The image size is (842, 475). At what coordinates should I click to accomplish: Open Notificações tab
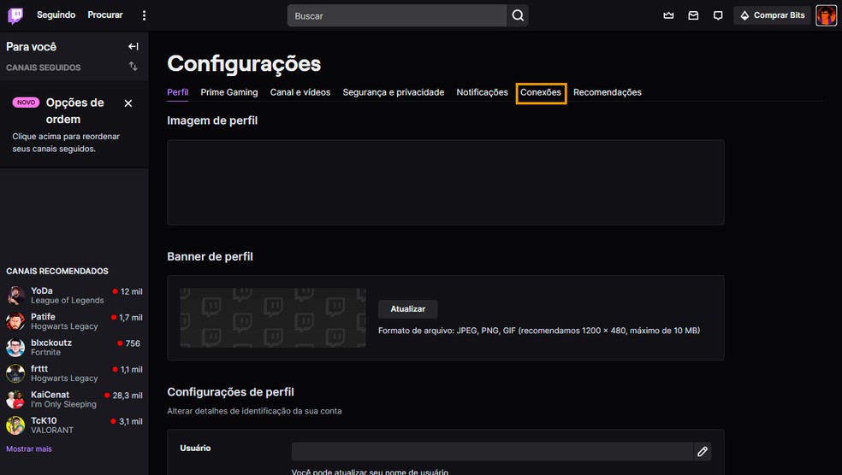coord(483,92)
